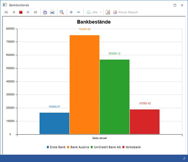Export the report as PDF
The height and width of the screenshot is (162, 188).
pos(108,12)
